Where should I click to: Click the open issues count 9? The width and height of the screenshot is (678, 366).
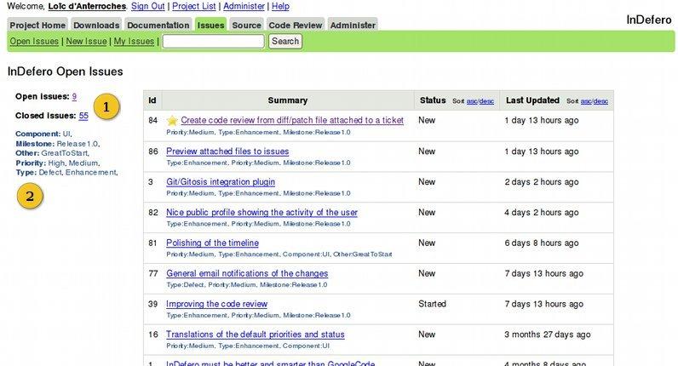coord(74,96)
